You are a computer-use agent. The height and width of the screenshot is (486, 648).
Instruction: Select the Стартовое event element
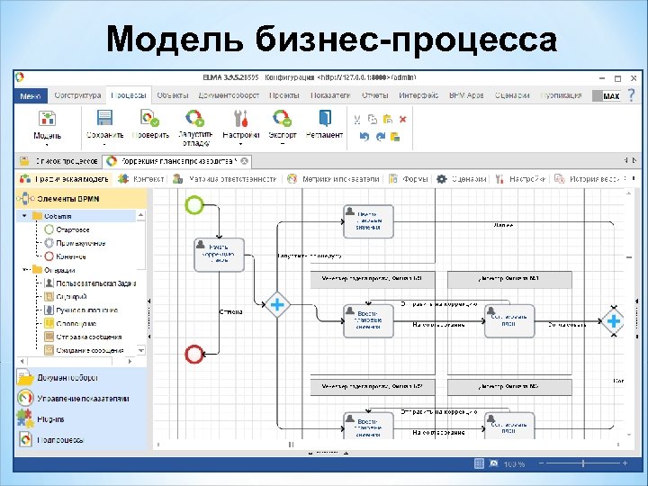[67, 229]
